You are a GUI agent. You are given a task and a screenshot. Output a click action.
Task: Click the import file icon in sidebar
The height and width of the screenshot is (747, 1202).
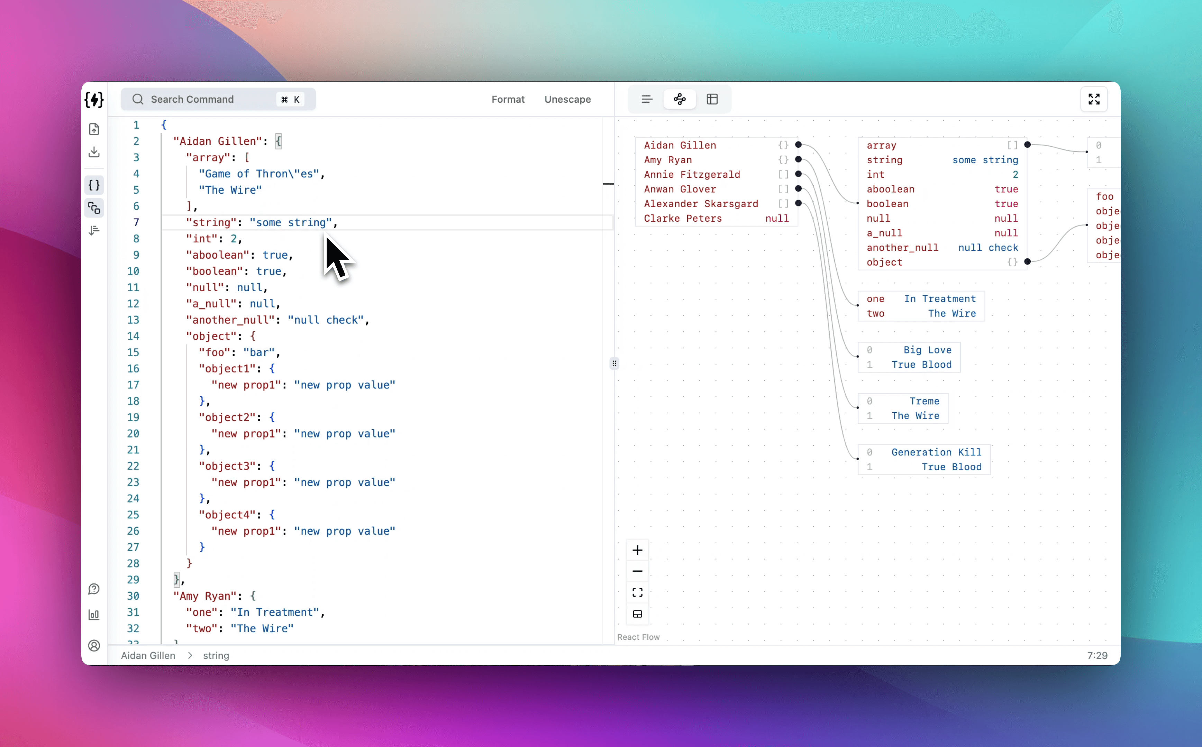tap(94, 129)
